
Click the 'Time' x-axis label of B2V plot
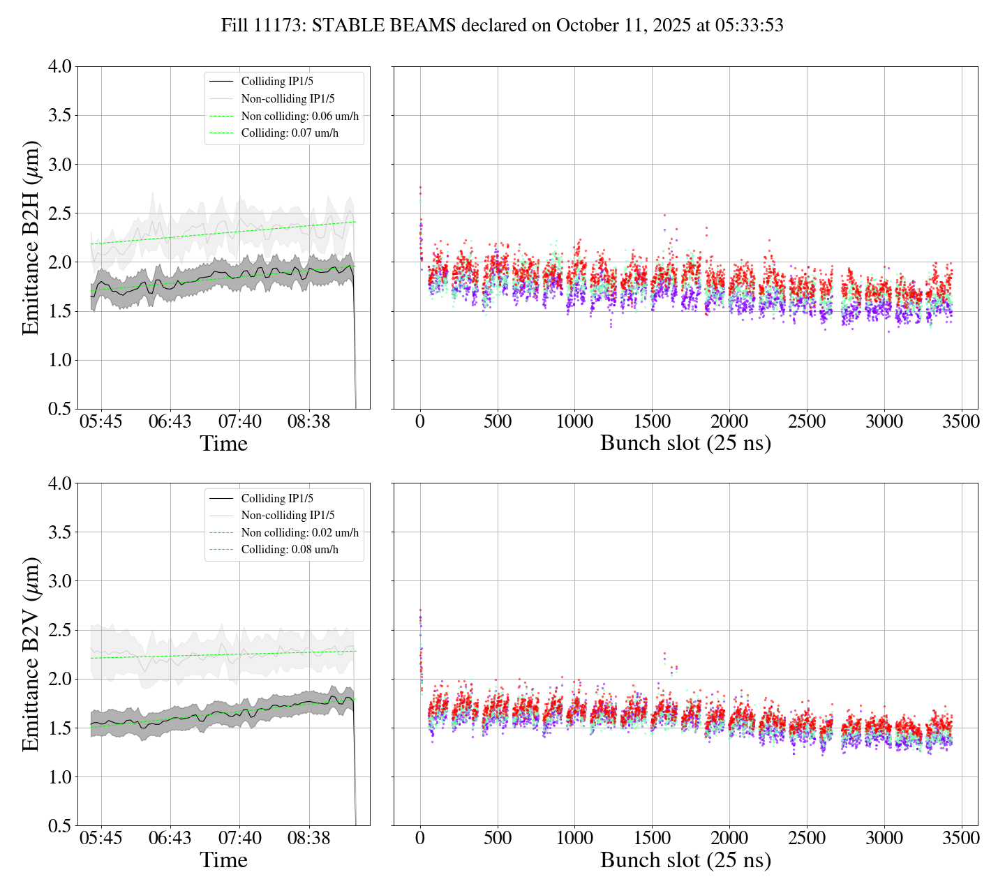[x=223, y=860]
